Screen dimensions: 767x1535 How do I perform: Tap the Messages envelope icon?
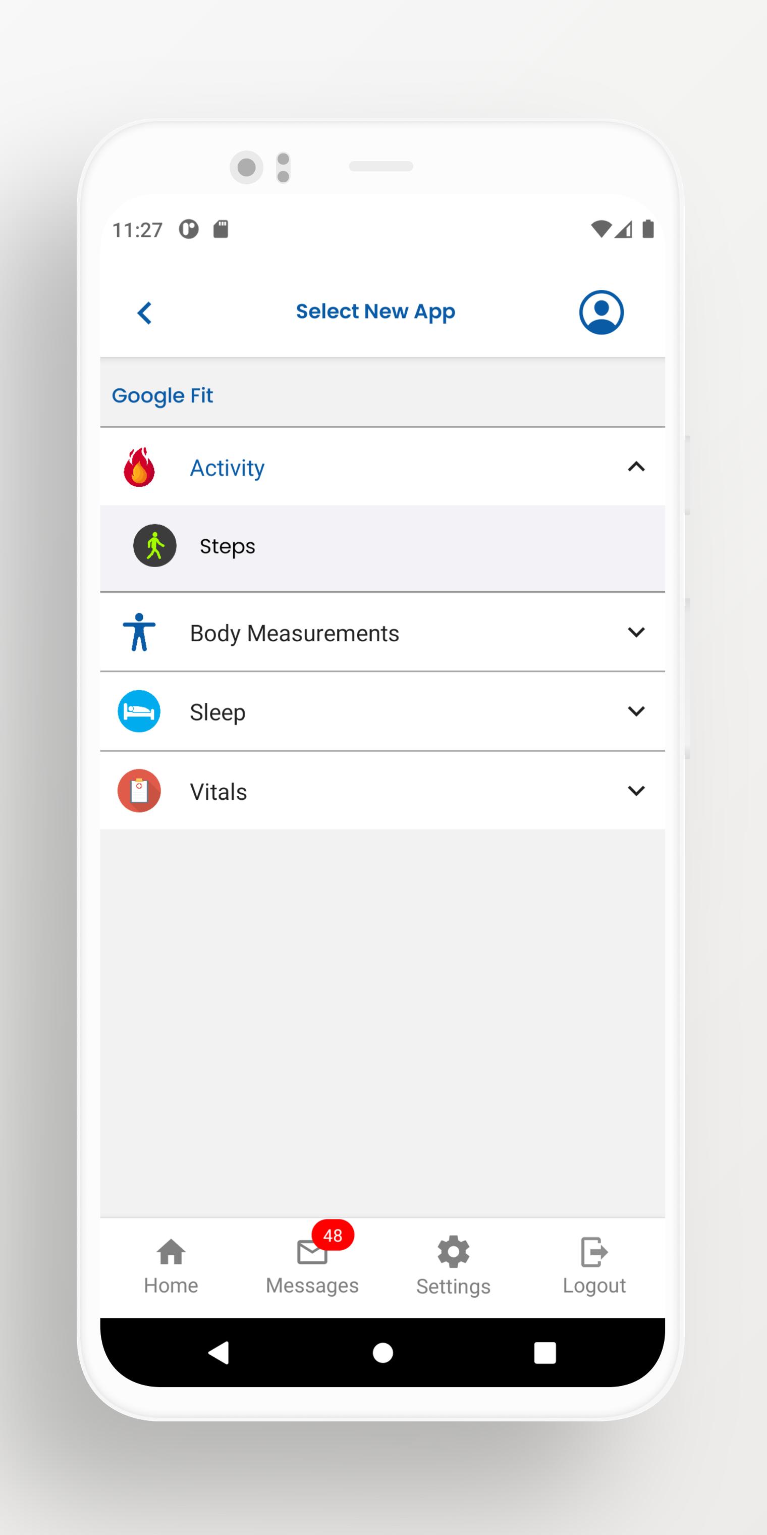click(312, 1251)
